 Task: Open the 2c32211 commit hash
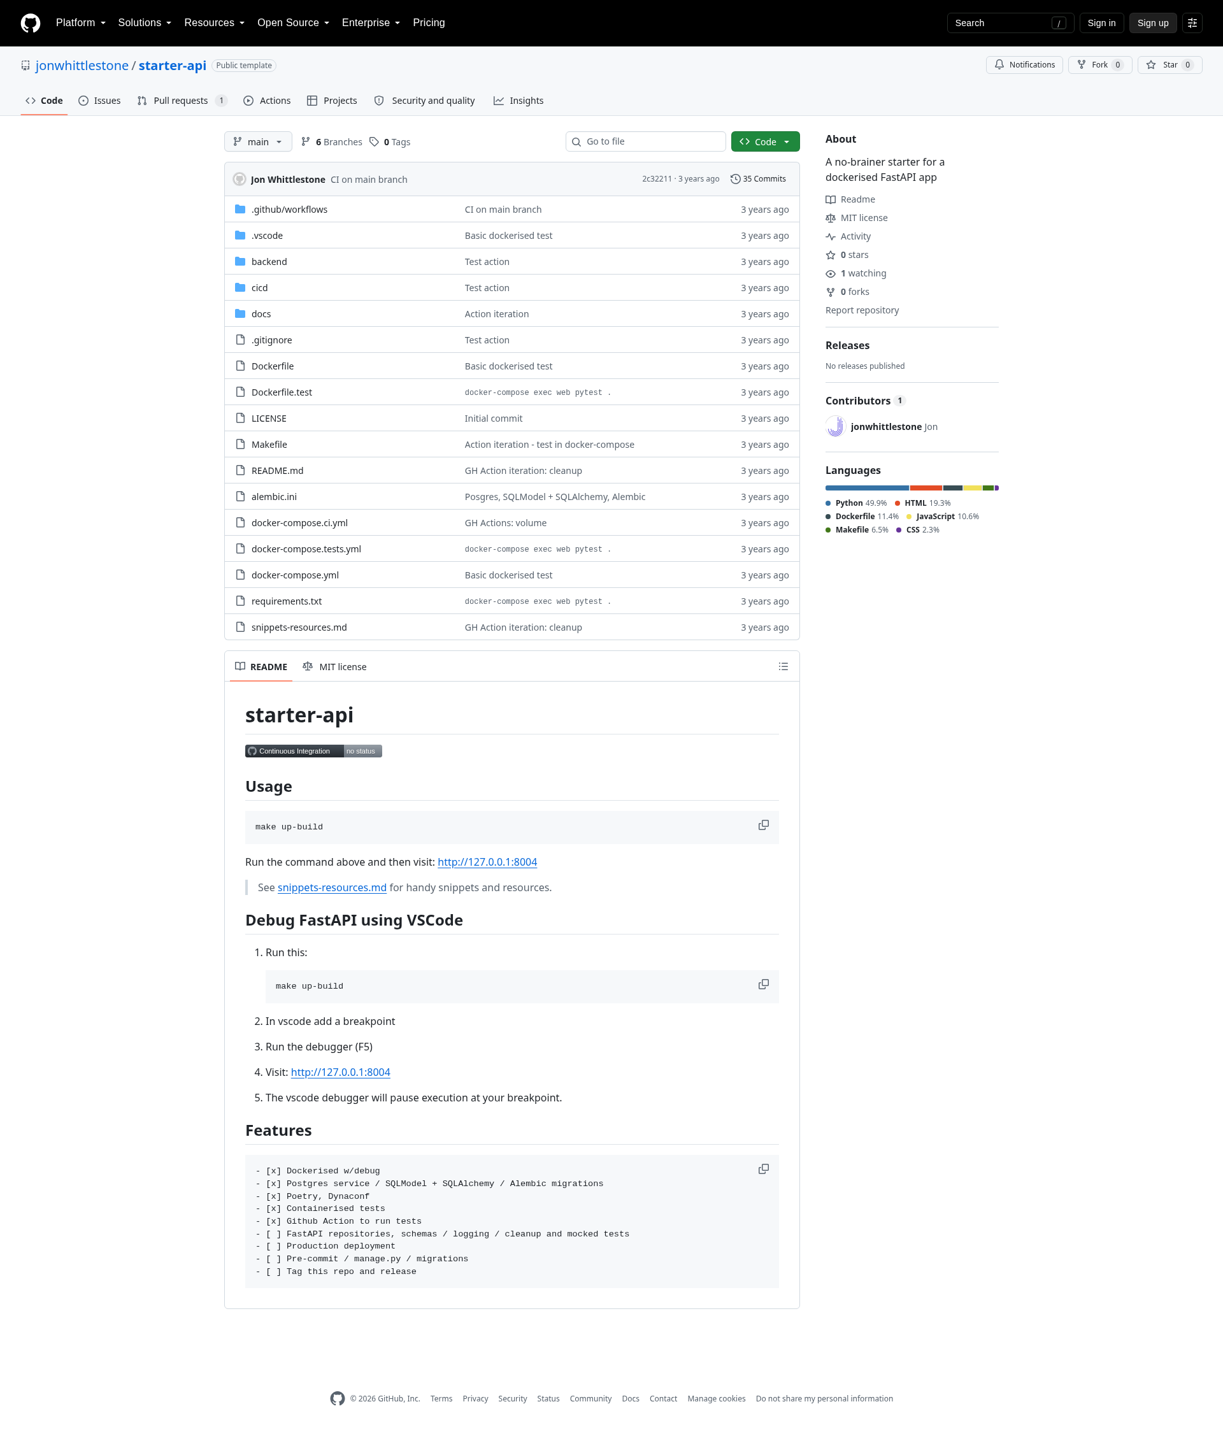pos(657,179)
